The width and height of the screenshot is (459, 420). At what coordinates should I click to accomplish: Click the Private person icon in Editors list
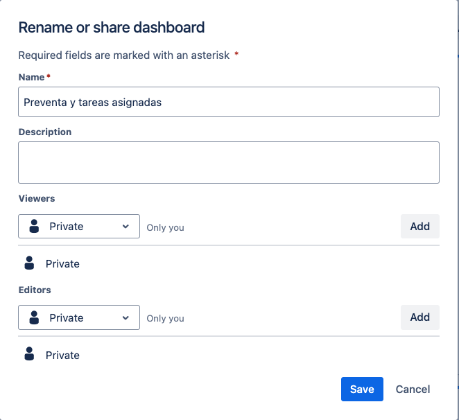(29, 354)
